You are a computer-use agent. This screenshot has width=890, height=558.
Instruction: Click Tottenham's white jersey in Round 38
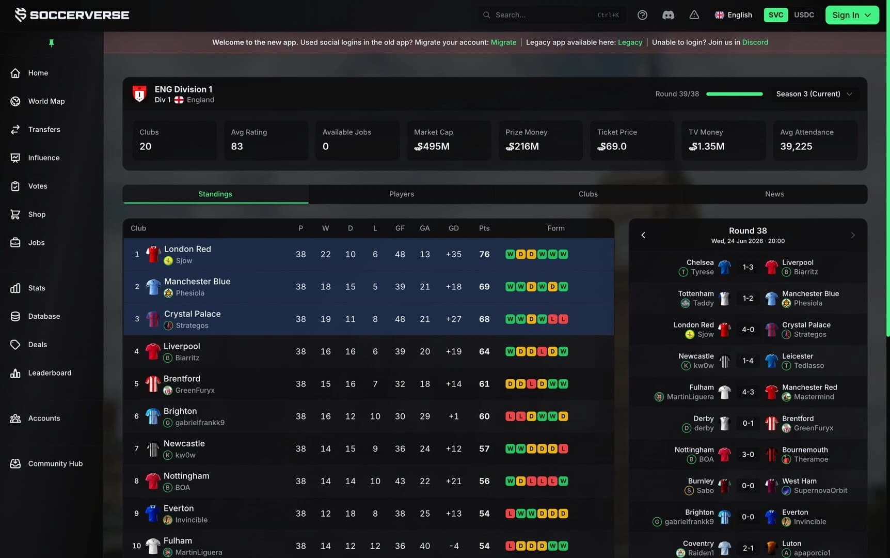(724, 298)
